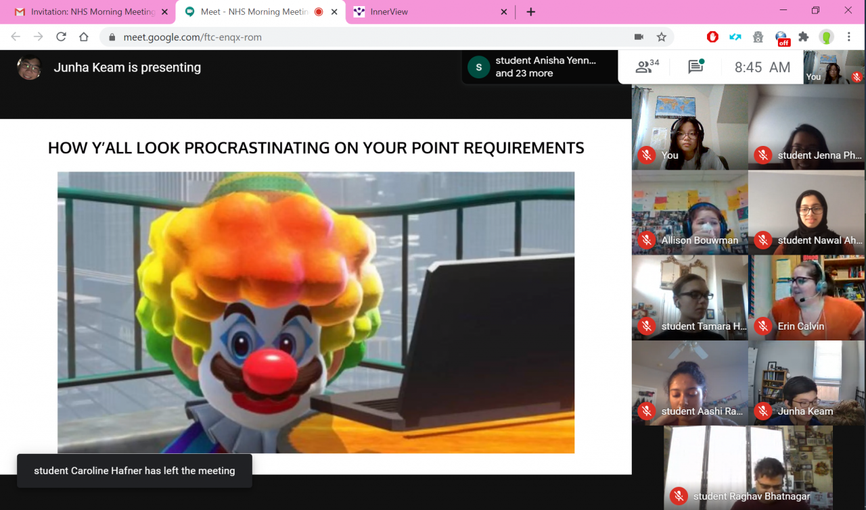The image size is (866, 510).
Task: Click the slide title "HOW Y'ALL LOOK PROCRASTINATING"
Action: point(316,148)
